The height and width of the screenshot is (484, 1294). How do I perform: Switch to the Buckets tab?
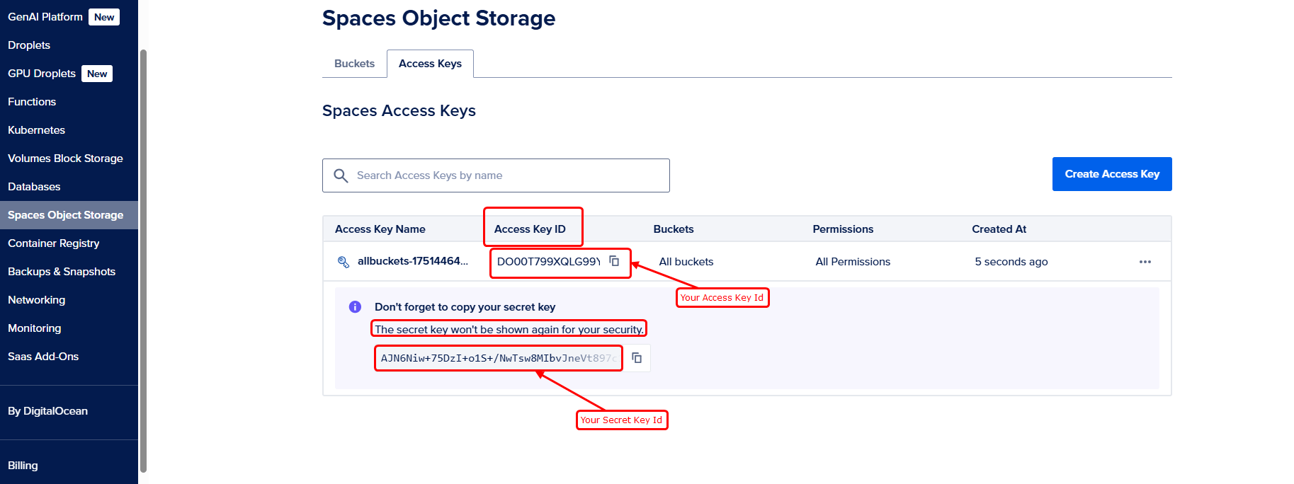tap(354, 64)
